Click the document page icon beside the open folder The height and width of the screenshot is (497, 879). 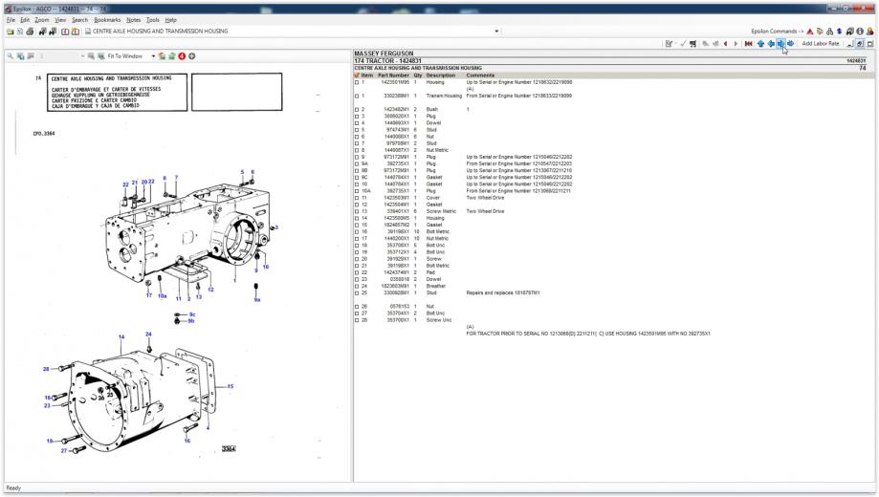pos(20,32)
